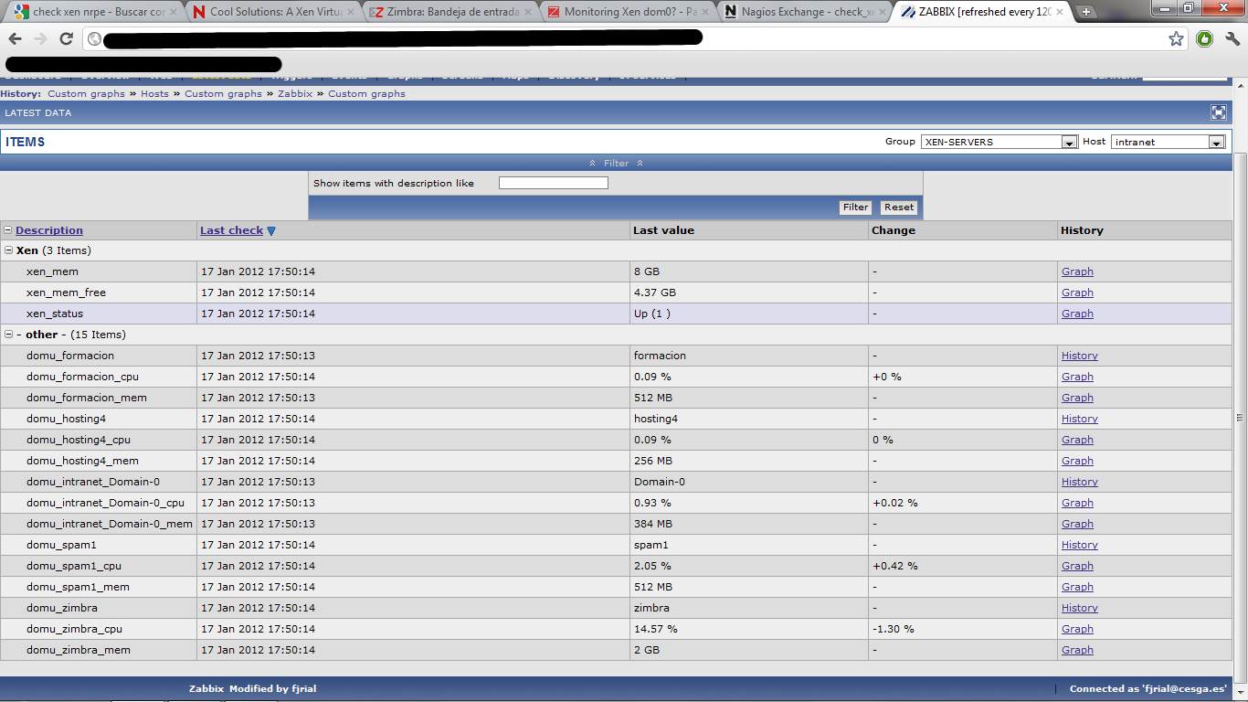Go back using the browser back arrow

[x=15, y=38]
